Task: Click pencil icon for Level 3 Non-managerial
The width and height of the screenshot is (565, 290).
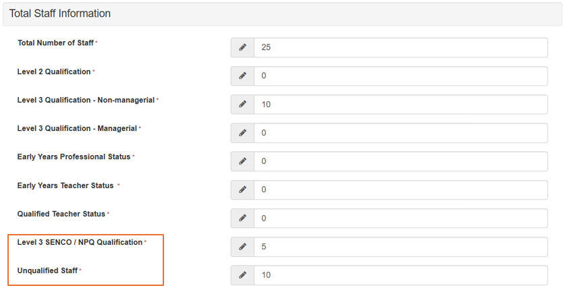Action: 242,105
